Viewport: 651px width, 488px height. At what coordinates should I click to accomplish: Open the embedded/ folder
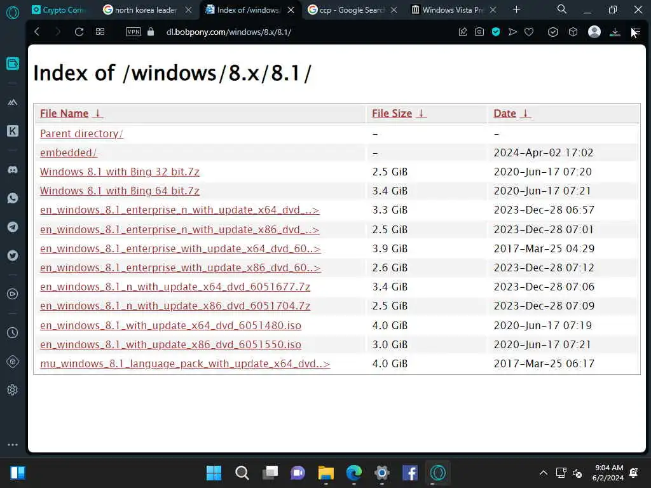click(x=69, y=152)
